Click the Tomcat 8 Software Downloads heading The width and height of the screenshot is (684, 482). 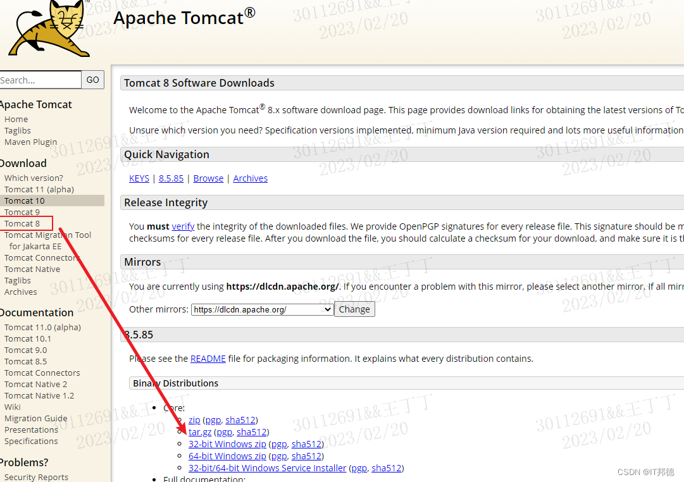tap(199, 83)
